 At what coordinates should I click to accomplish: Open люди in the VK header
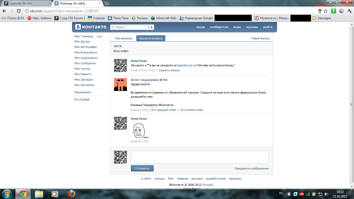click(200, 27)
